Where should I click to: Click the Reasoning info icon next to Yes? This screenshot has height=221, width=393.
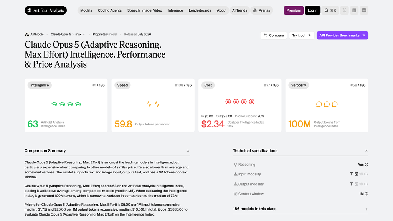pyautogui.click(x=367, y=165)
